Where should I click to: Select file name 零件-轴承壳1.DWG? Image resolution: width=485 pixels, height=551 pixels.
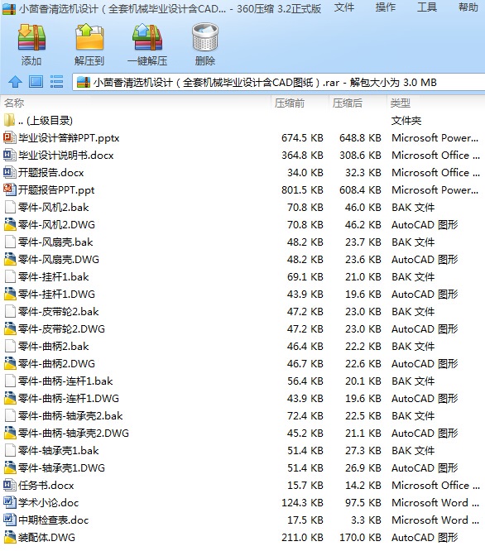(x=61, y=468)
